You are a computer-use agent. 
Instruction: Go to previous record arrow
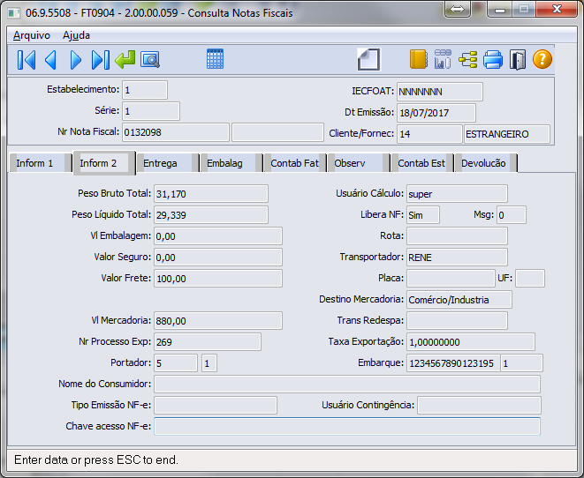pos(50,59)
